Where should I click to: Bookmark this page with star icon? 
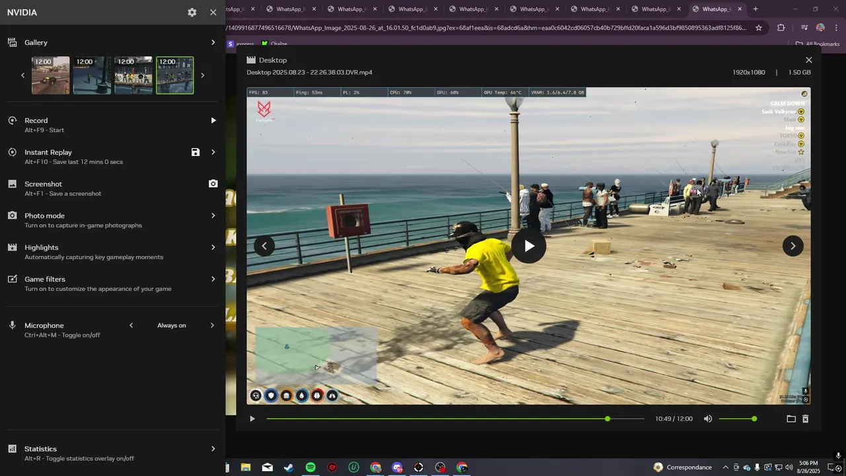click(759, 28)
